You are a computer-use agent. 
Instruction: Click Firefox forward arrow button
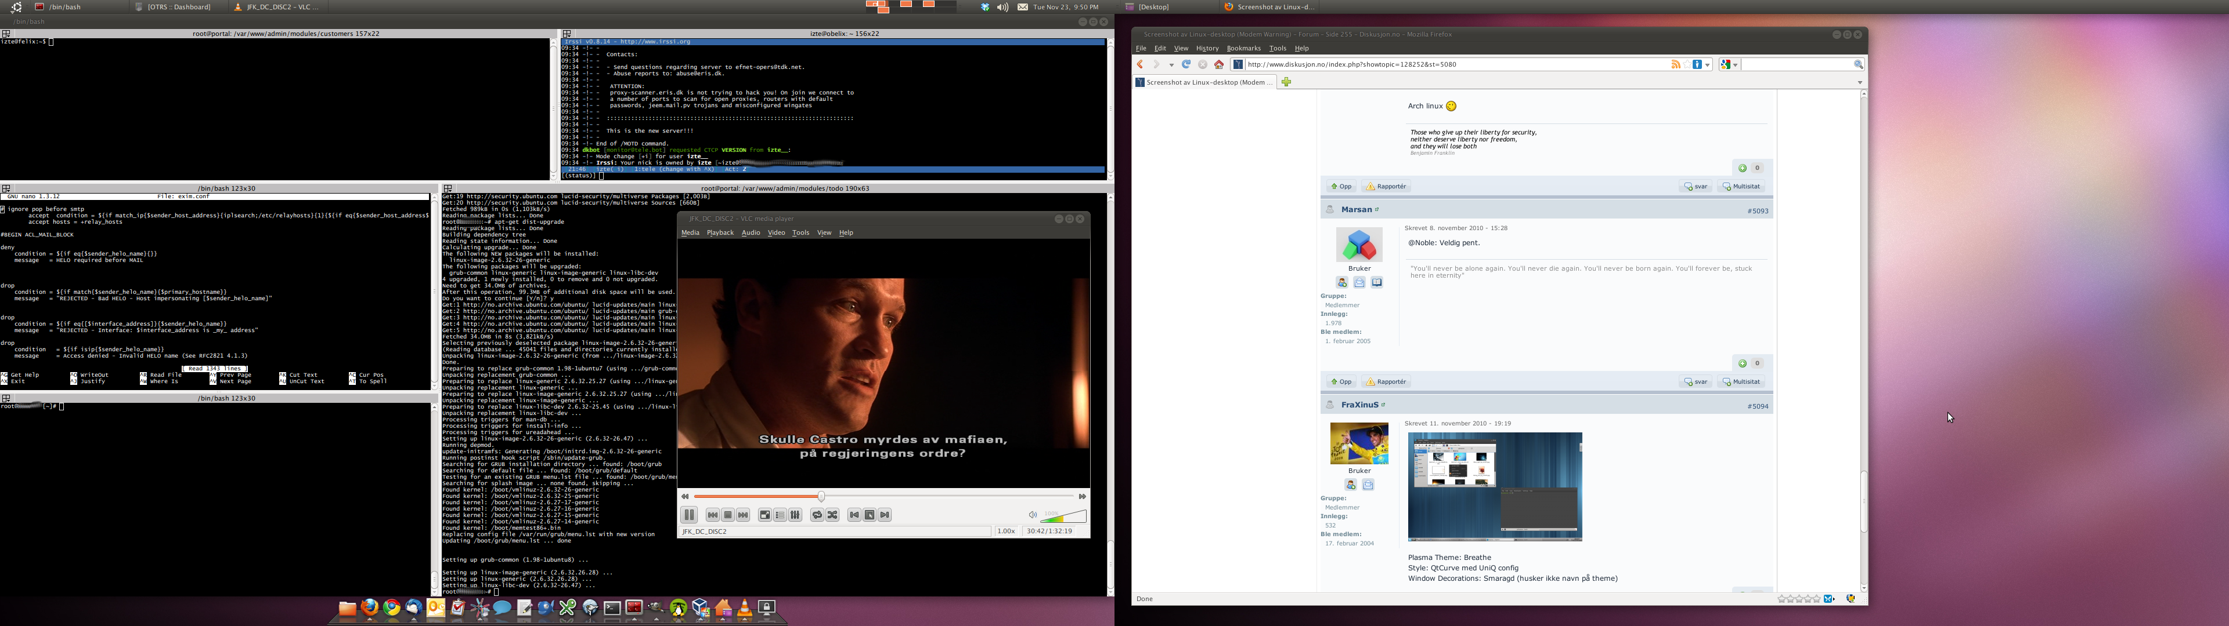pyautogui.click(x=1156, y=65)
